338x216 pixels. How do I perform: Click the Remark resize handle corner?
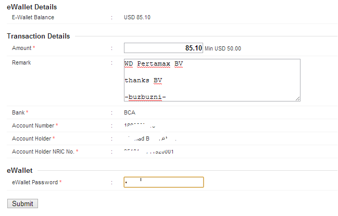coord(298,98)
